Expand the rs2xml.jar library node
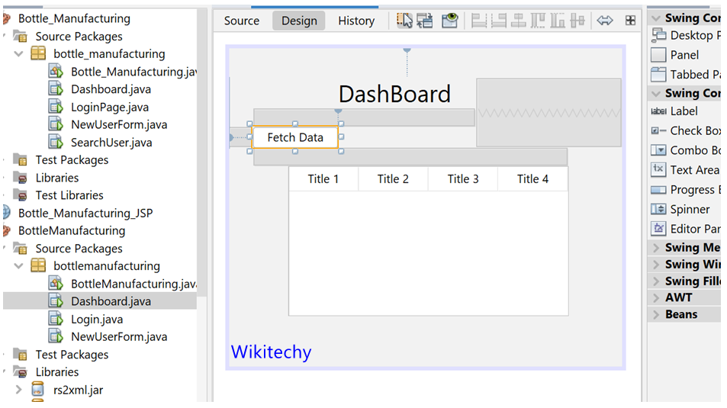 pos(19,390)
